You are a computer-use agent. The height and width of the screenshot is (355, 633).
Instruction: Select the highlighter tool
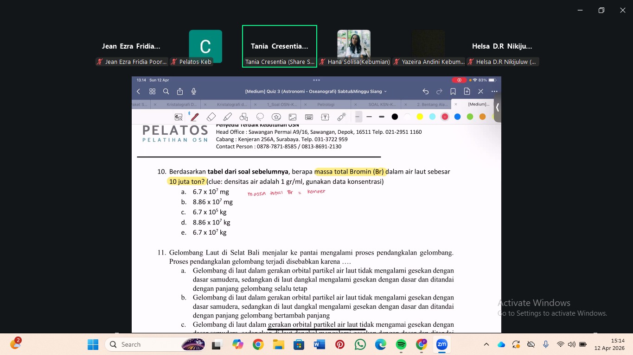[x=227, y=117]
